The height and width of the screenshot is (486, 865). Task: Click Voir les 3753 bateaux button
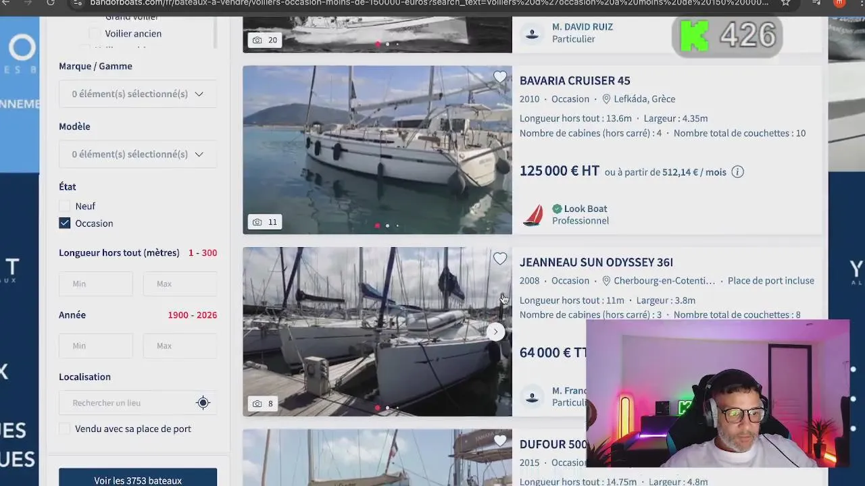[x=138, y=477]
